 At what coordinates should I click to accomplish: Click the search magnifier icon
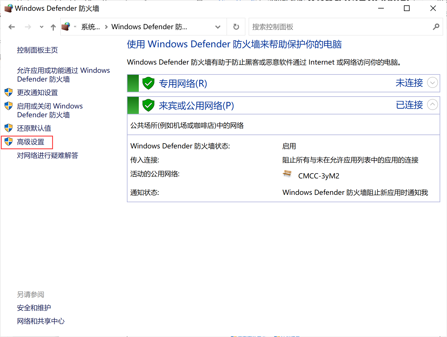pyautogui.click(x=436, y=27)
